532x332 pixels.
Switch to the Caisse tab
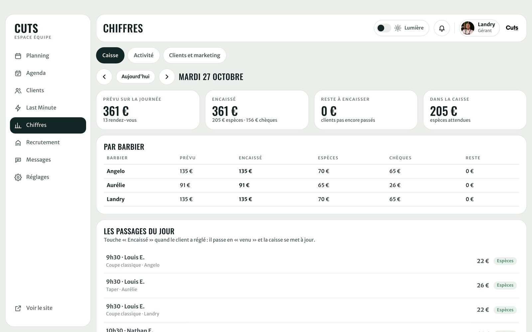click(110, 55)
